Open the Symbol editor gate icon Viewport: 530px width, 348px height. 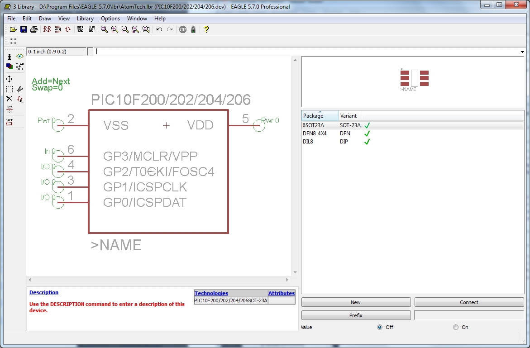pyautogui.click(x=68, y=29)
